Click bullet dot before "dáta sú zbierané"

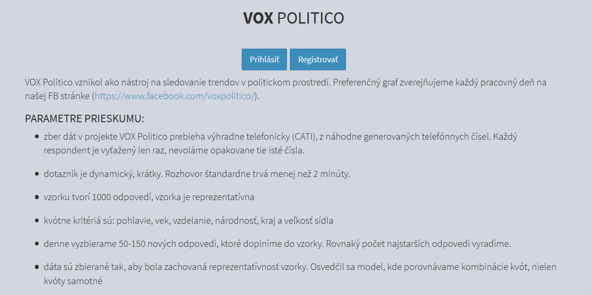[x=37, y=267]
